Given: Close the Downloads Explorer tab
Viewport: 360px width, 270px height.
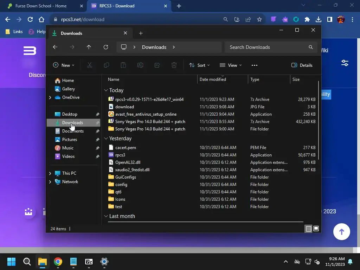Looking at the screenshot, I should 126,33.
